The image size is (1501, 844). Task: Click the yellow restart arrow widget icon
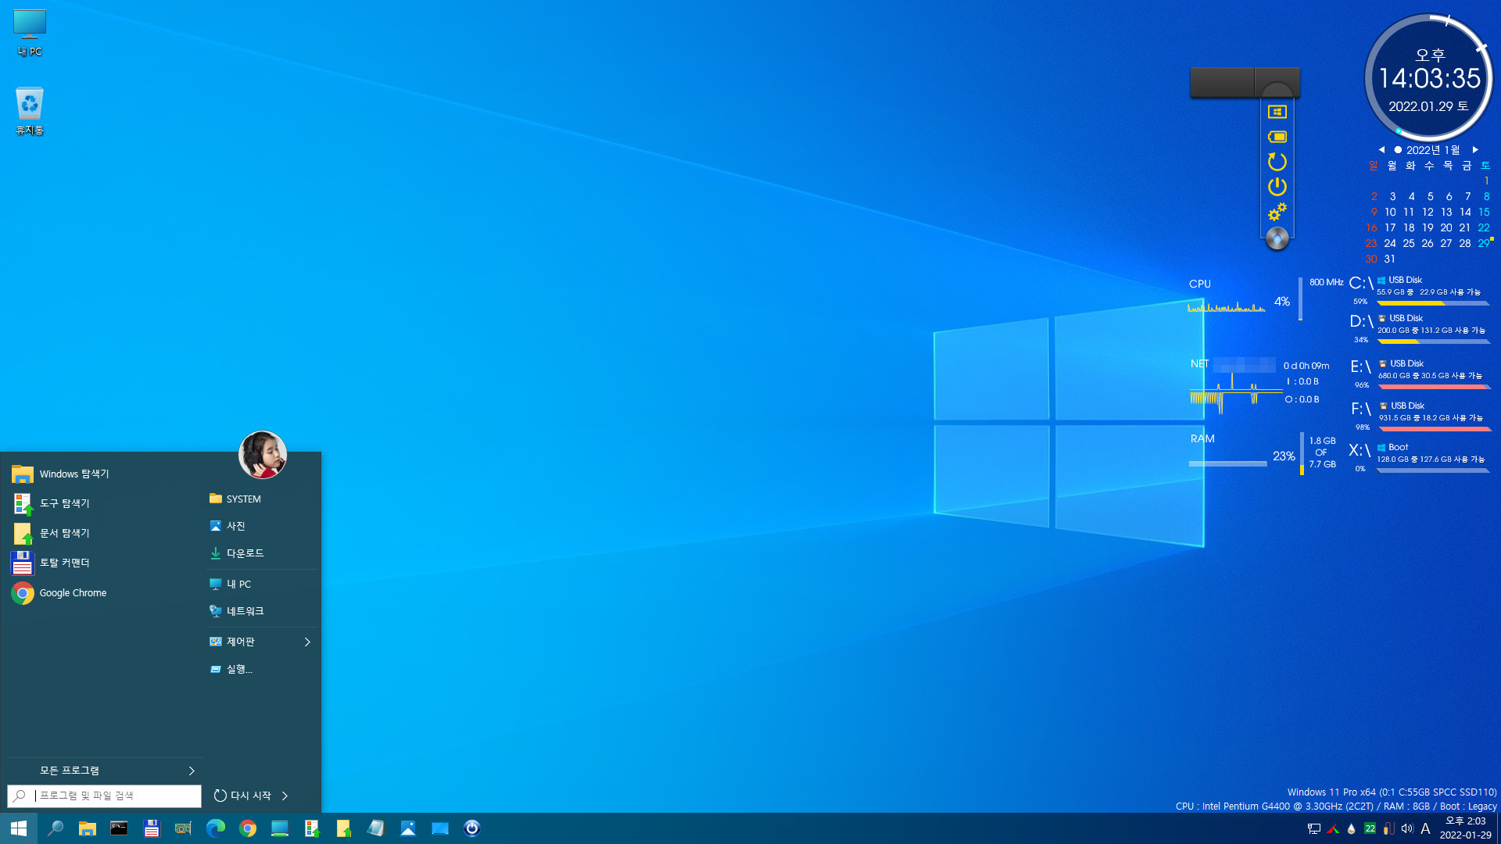(x=1277, y=162)
